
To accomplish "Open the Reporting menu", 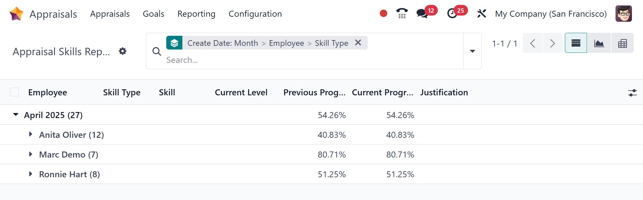I will 196,14.
